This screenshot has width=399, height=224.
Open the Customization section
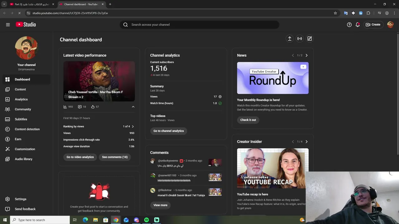tap(26, 149)
